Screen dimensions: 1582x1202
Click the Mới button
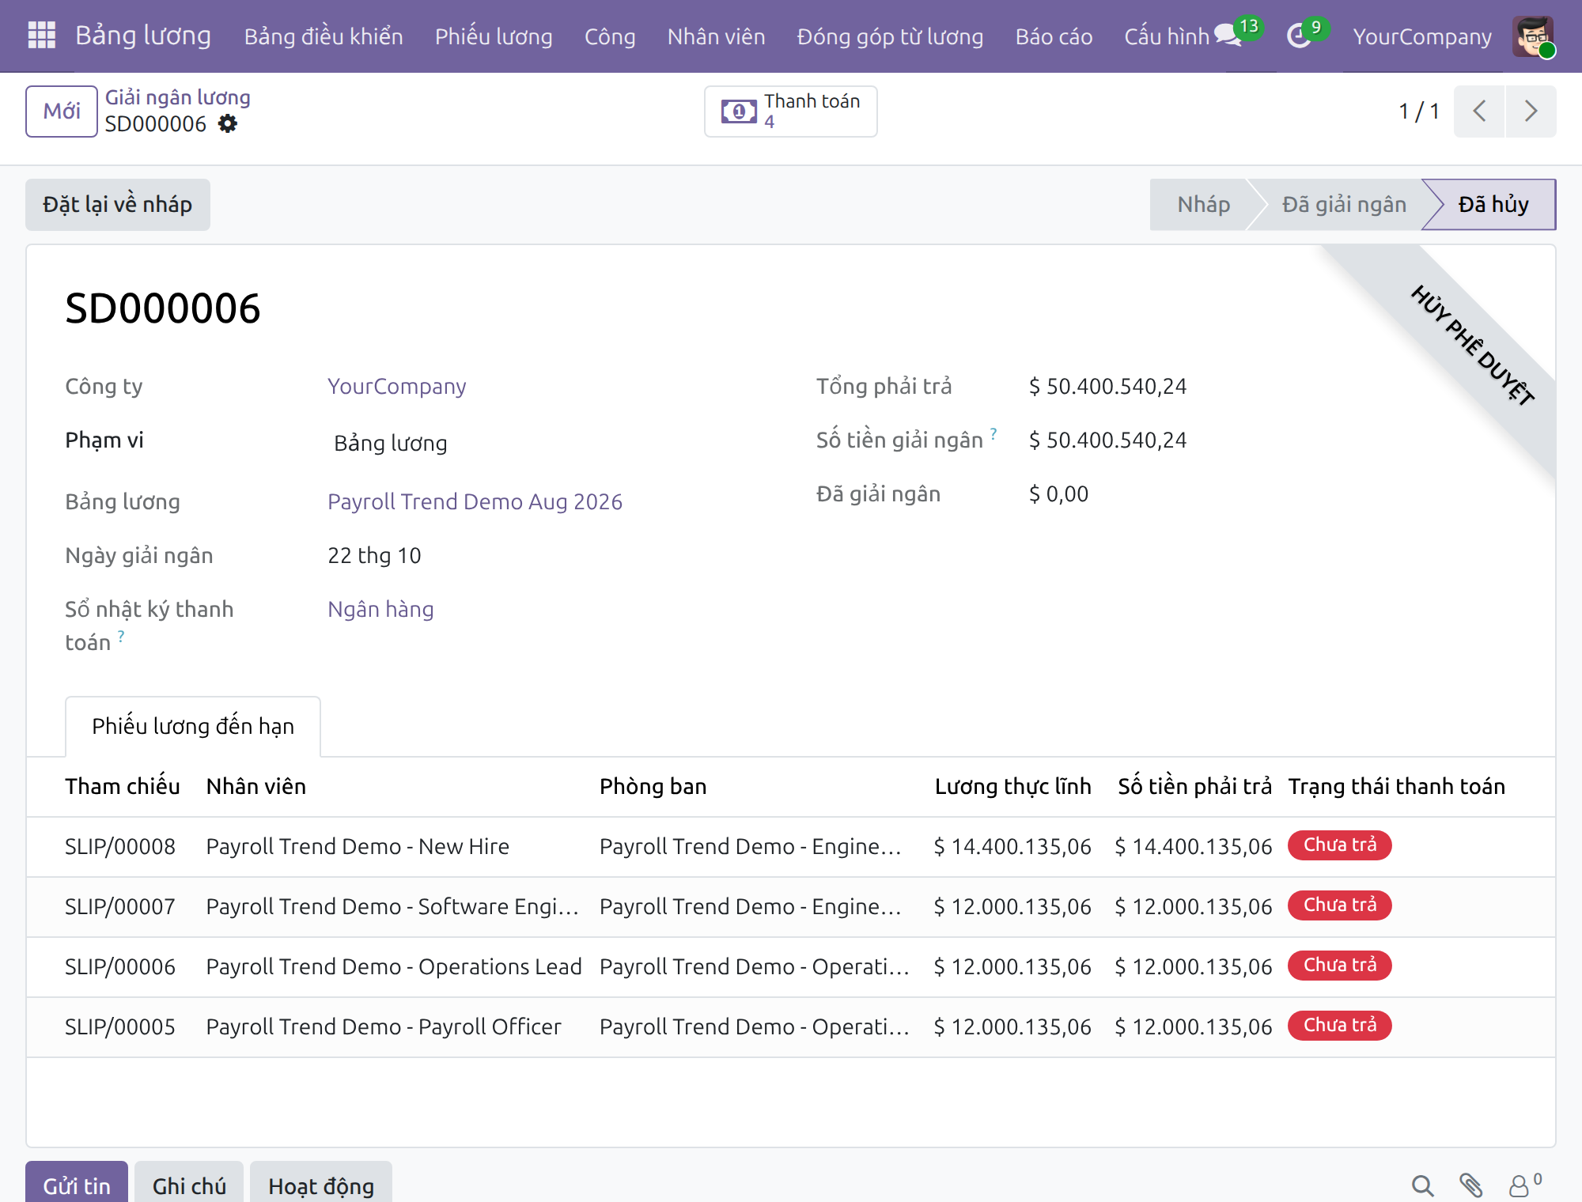(62, 111)
